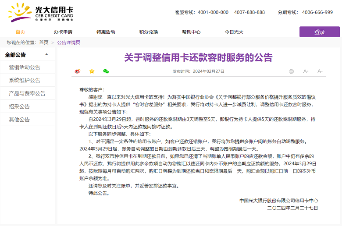Select 产品与费率公告 in sidebar
Screen dimensions: 342x226
[x=28, y=93]
